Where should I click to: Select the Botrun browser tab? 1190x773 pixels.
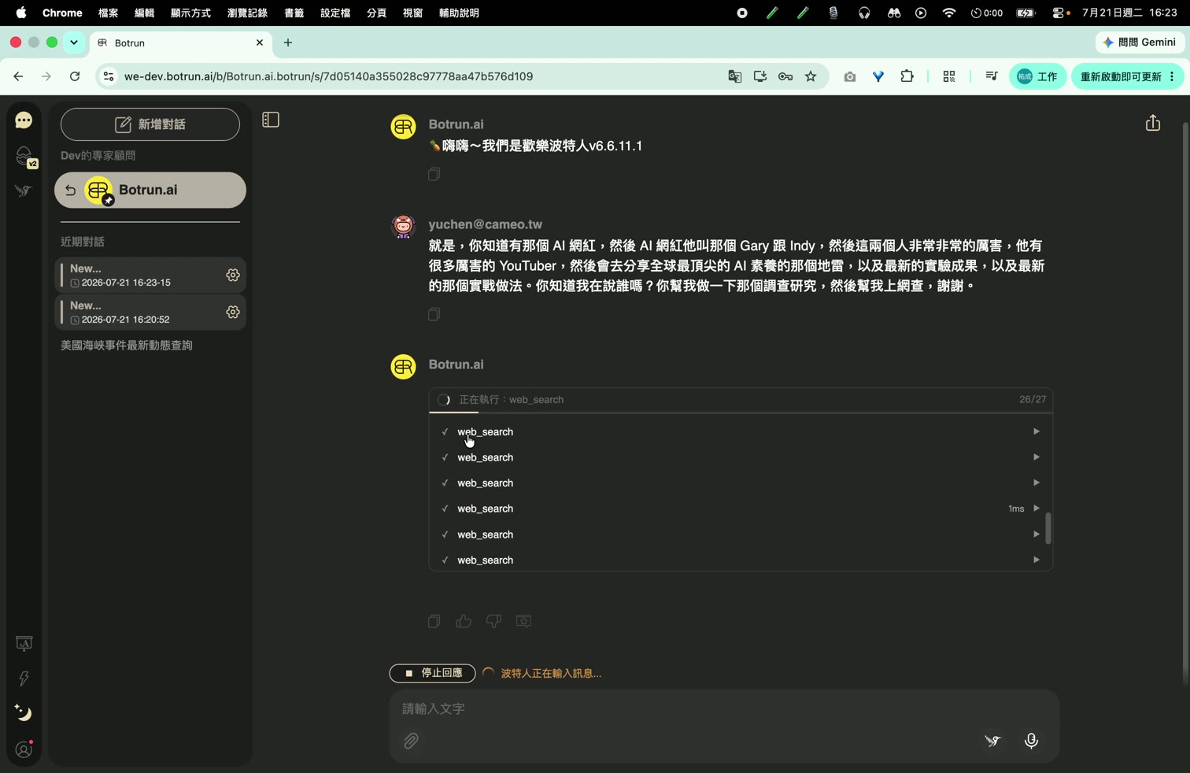[181, 43]
